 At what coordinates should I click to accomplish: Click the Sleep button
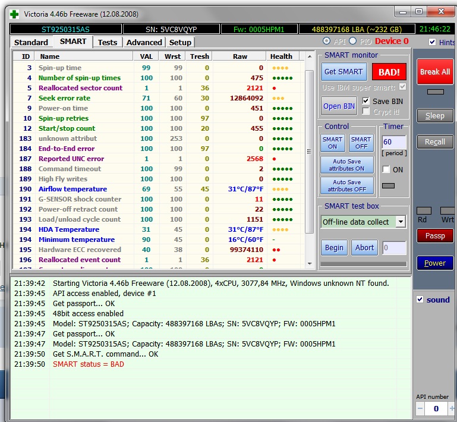pyautogui.click(x=435, y=116)
